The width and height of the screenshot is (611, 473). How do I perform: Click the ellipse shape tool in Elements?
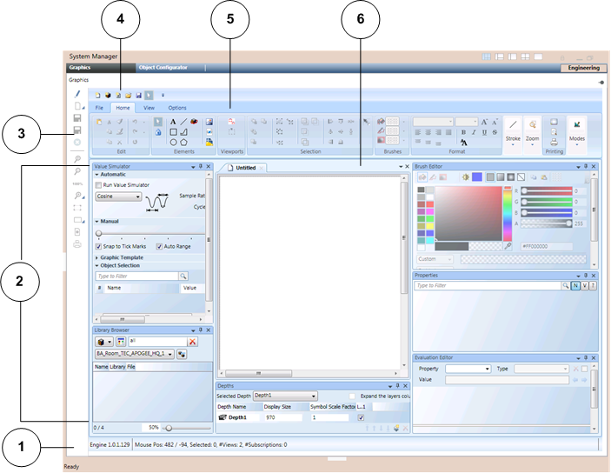(174, 141)
